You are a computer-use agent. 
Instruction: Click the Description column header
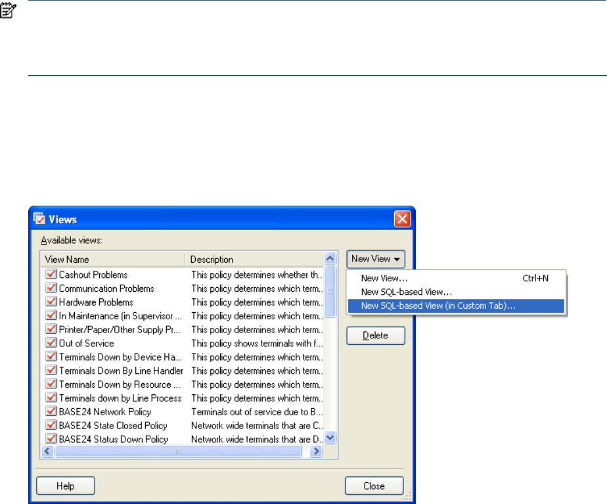(254, 260)
